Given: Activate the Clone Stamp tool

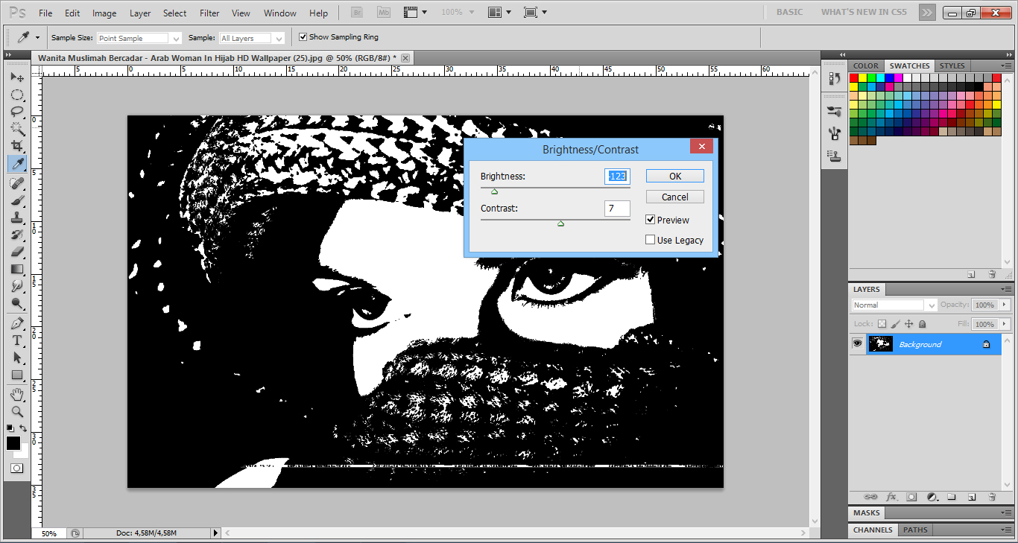Looking at the screenshot, I should [18, 215].
